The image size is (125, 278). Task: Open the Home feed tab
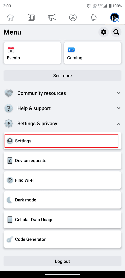(10, 17)
